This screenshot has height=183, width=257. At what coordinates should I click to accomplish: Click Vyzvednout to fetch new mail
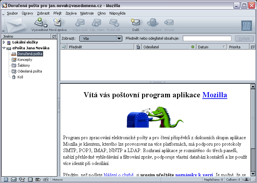tap(39, 24)
